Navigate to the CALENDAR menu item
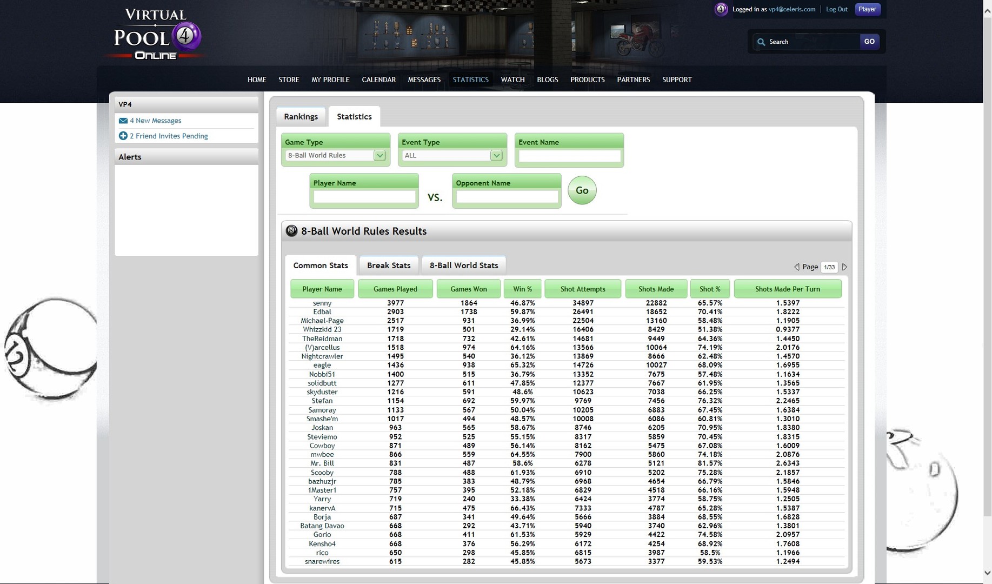 (x=378, y=79)
